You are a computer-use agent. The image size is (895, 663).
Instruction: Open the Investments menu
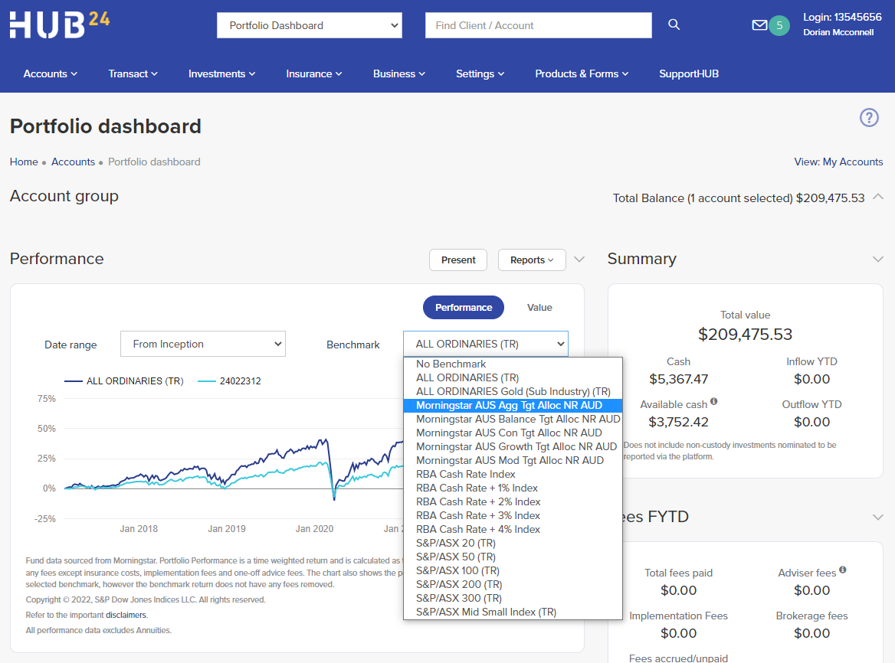coord(221,73)
